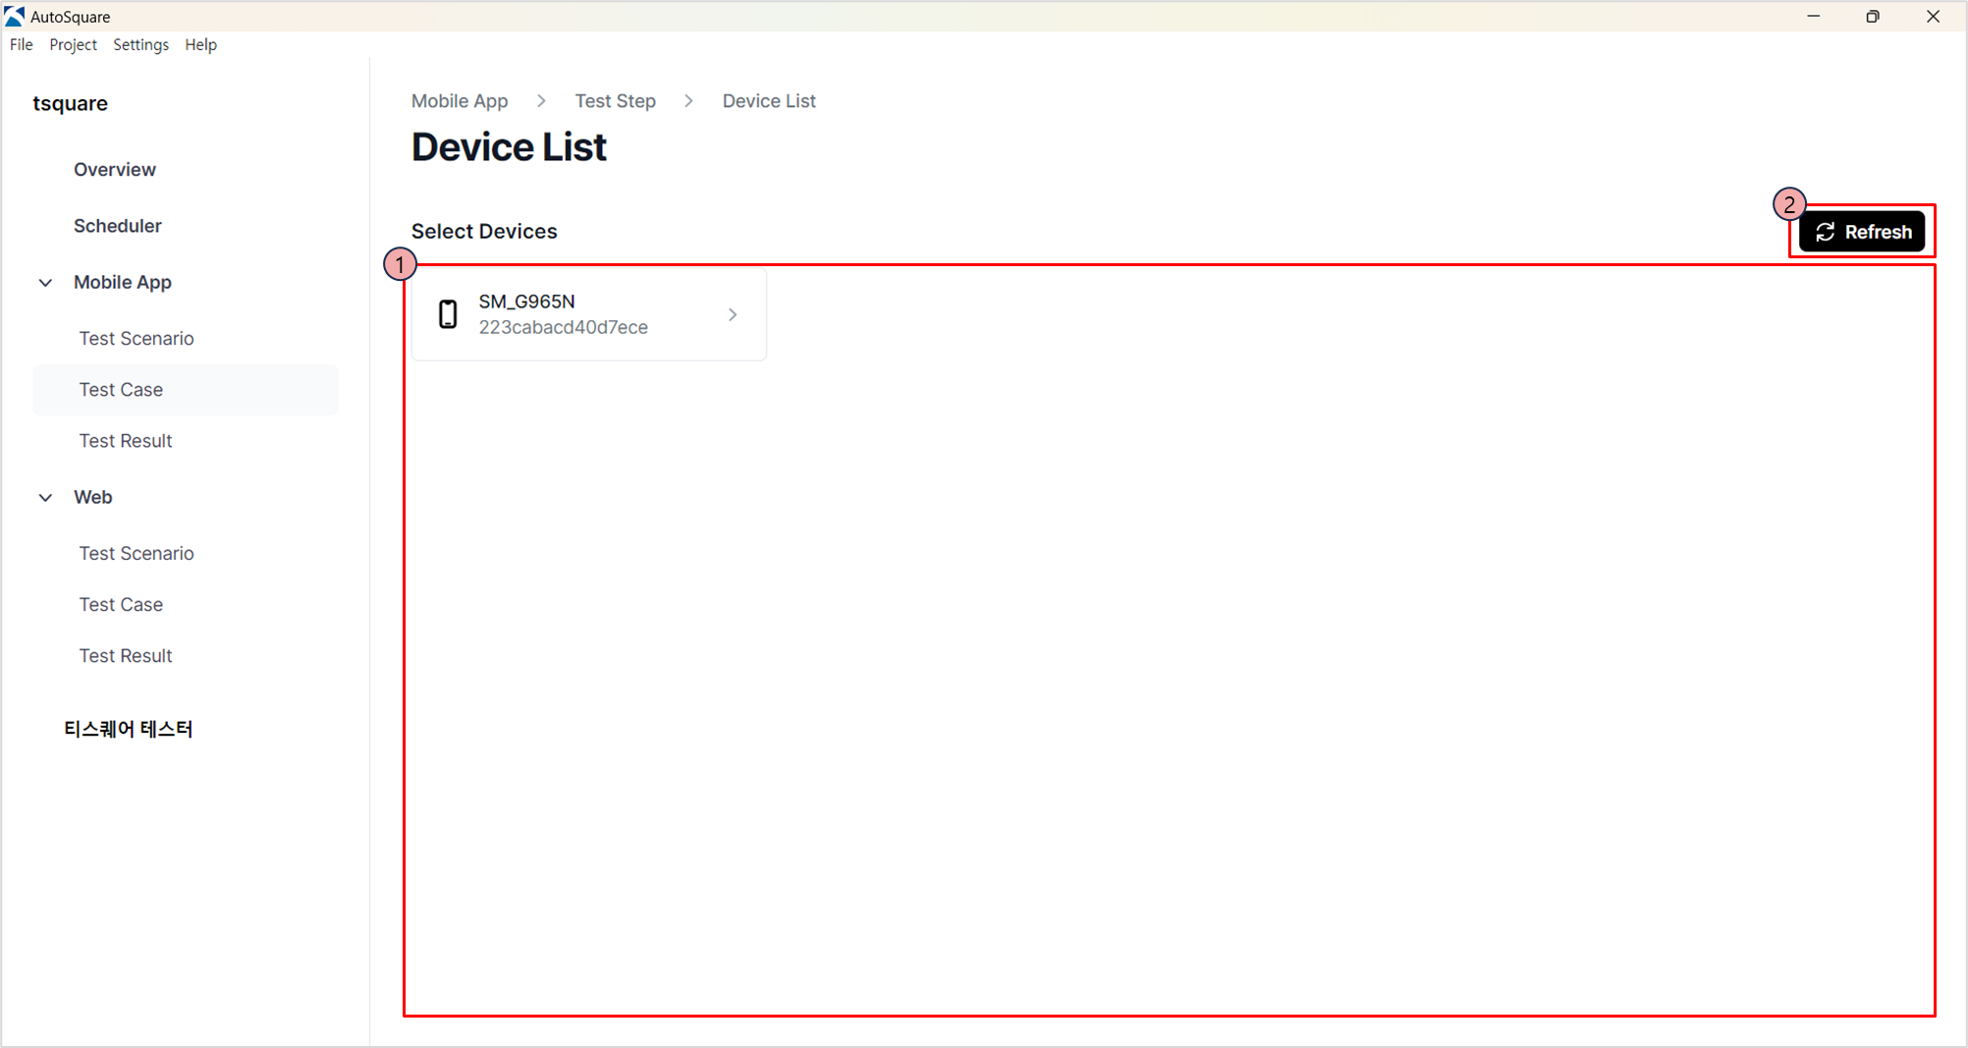Viewport: 1968px width, 1048px height.
Task: Select the Mobile App sidebar heading
Action: click(x=123, y=283)
